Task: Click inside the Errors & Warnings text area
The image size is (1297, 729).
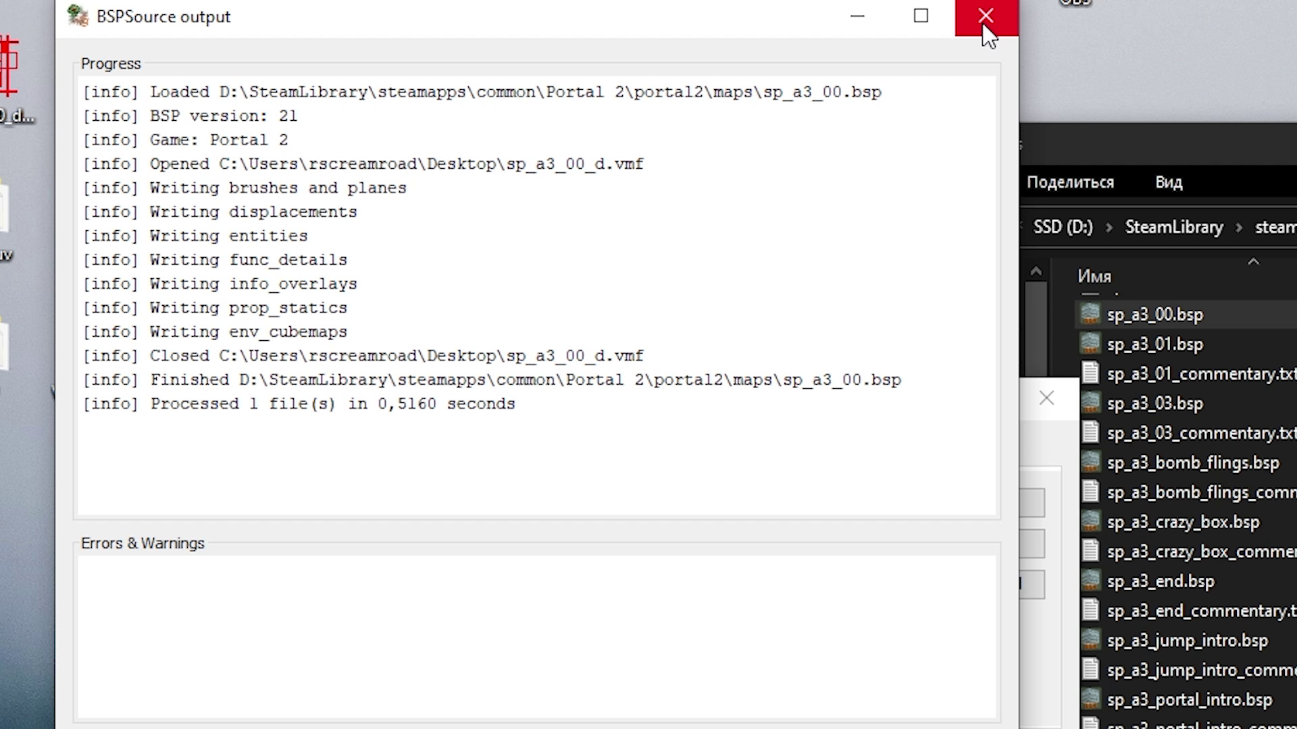Action: [537, 637]
